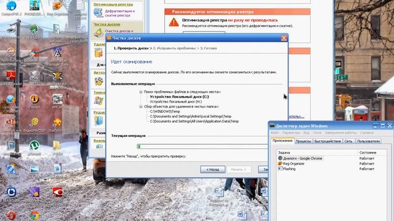394x221 pixels.
Task: Open the Opera browser desktop icon
Action: [11, 215]
